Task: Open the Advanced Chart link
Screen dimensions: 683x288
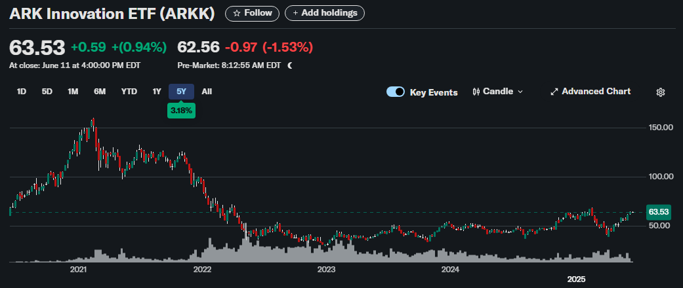Action: tap(590, 92)
